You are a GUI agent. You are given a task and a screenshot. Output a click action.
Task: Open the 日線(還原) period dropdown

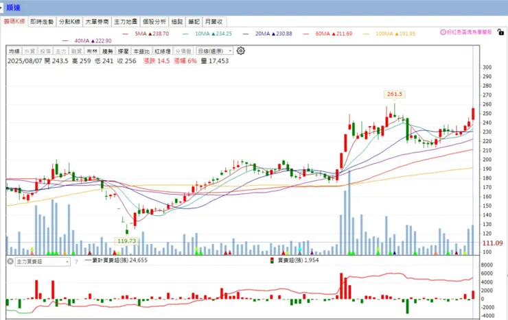214,51
